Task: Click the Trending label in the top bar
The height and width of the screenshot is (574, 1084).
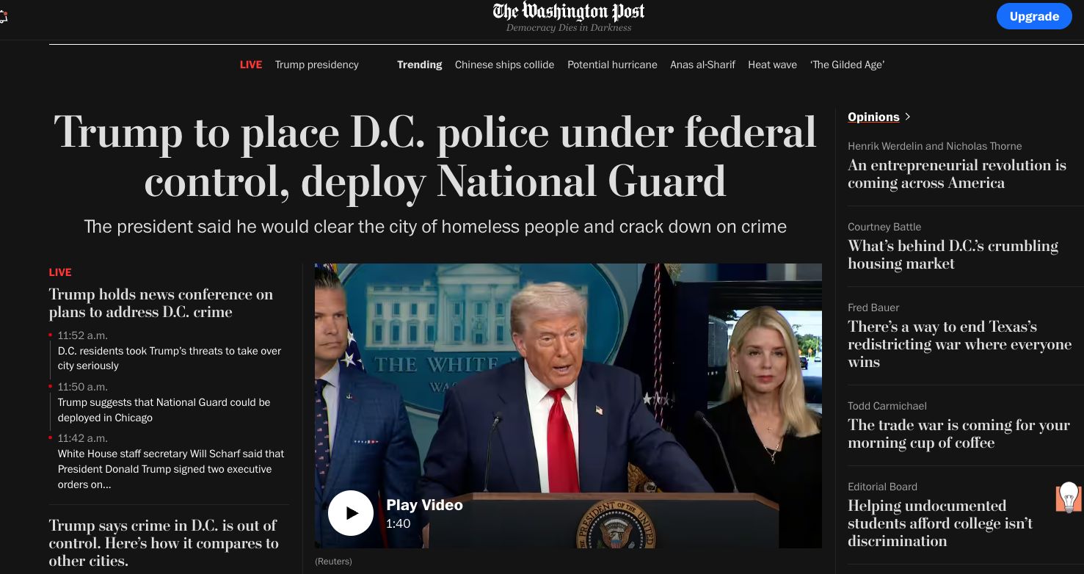Action: (419, 65)
